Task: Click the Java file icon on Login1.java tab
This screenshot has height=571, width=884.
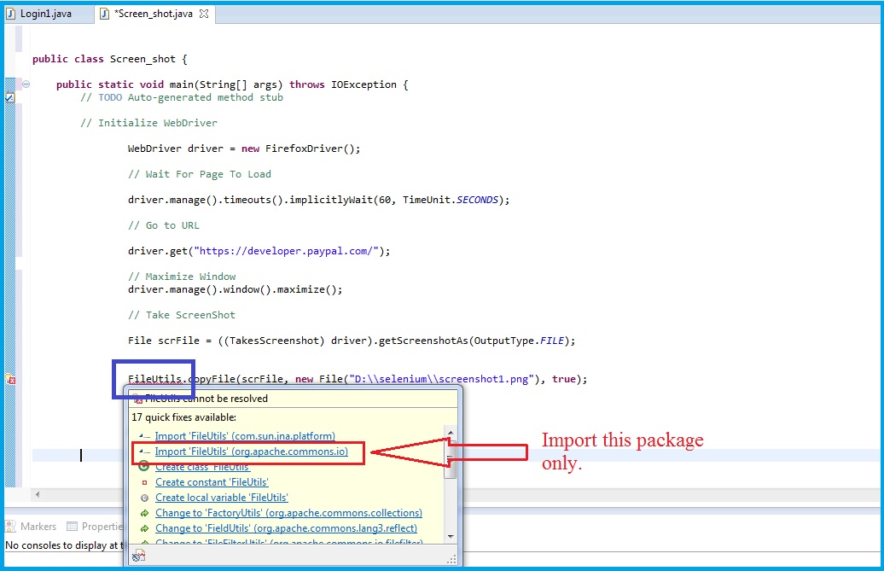Action: (x=11, y=14)
